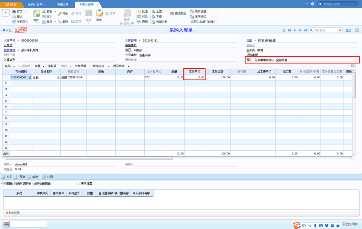Expand the 条码 grid menu dropdown
362x229 pixels.
(x=14, y=66)
